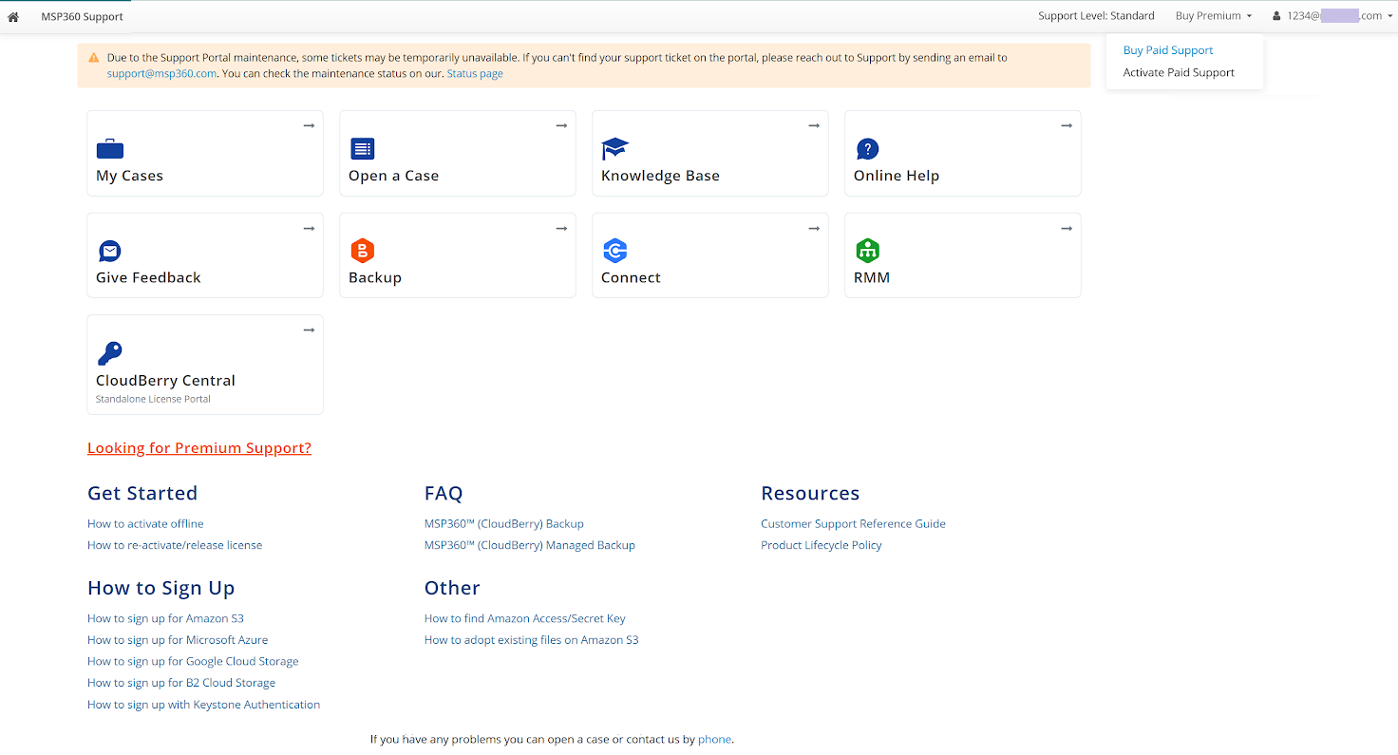Open How to re-activate/release license article
The image size is (1398, 755).
pos(175,545)
